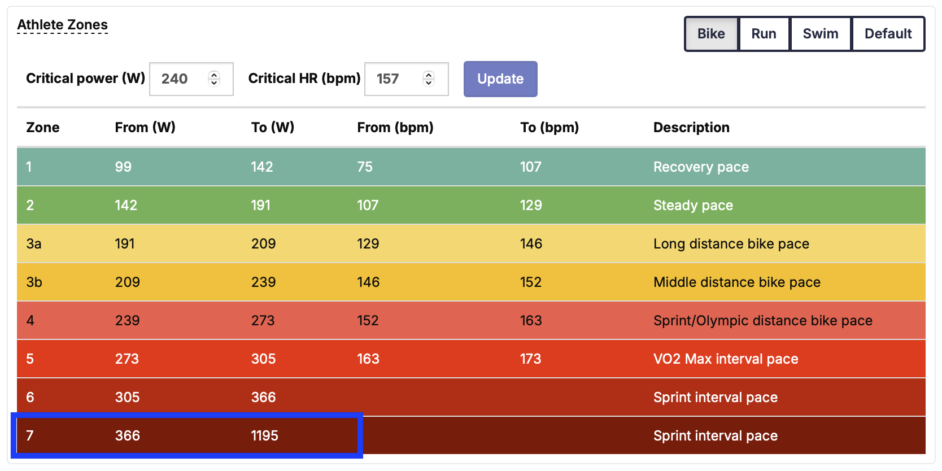
Task: Choose the Default zones tab
Action: (888, 34)
